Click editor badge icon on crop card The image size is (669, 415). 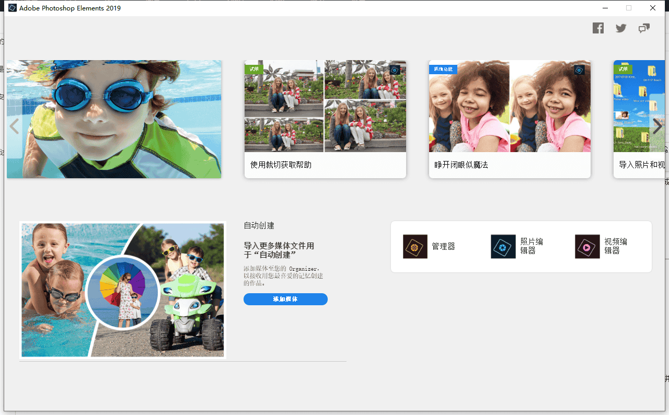395,70
